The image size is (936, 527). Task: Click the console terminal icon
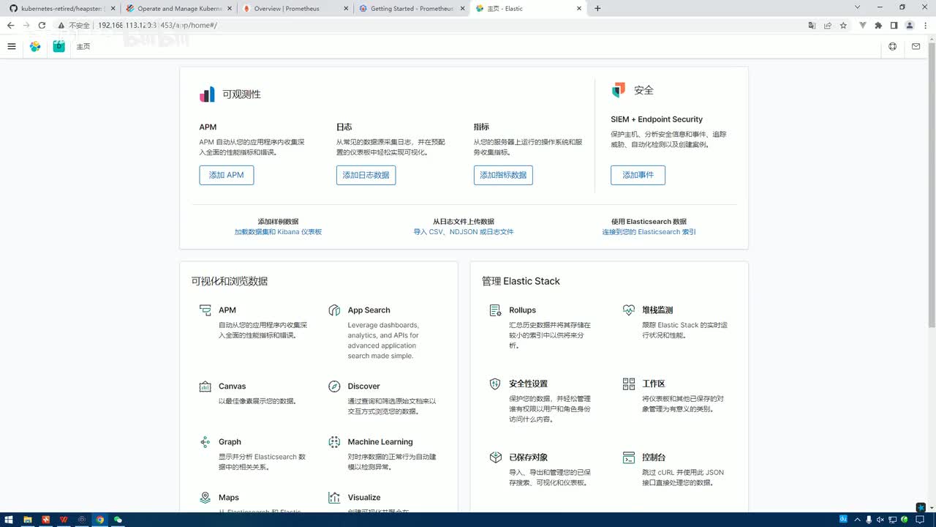629,457
